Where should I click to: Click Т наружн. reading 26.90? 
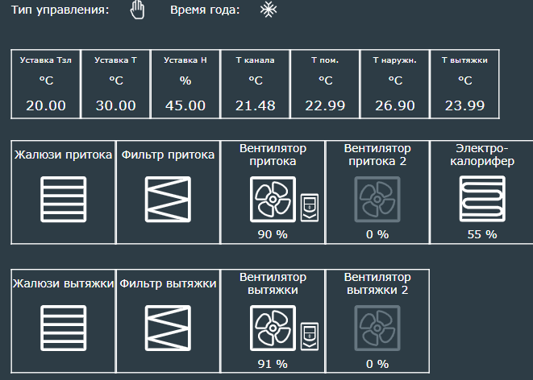pos(395,105)
